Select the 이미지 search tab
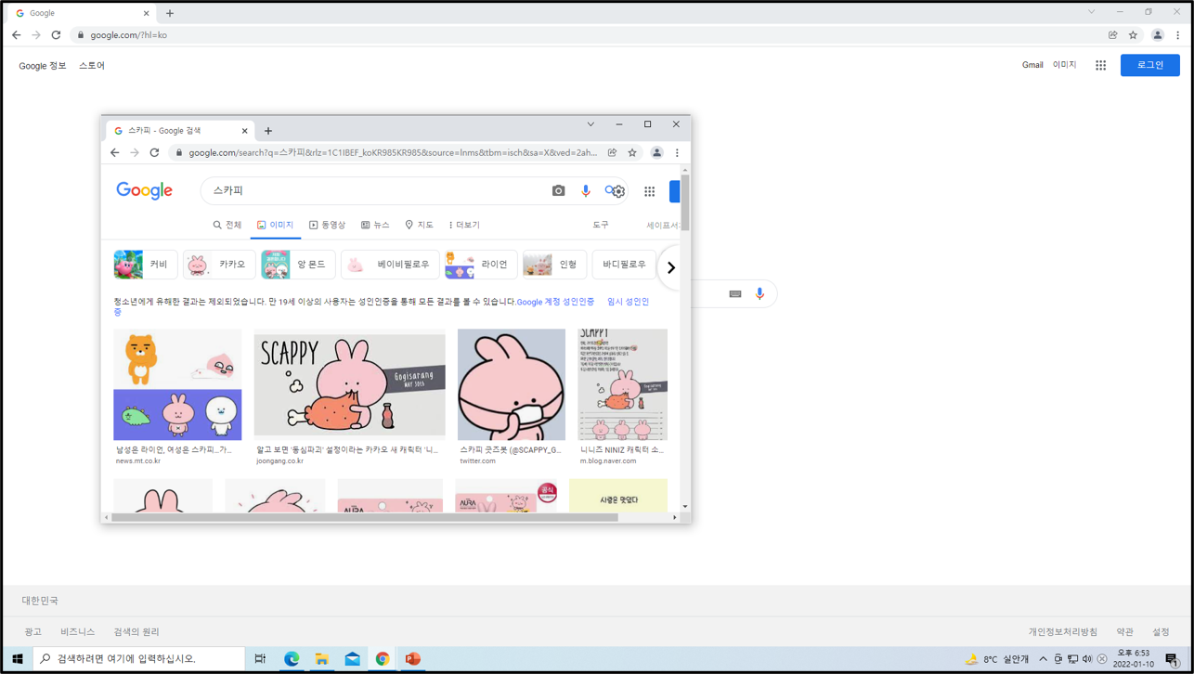This screenshot has width=1194, height=674. (x=275, y=225)
